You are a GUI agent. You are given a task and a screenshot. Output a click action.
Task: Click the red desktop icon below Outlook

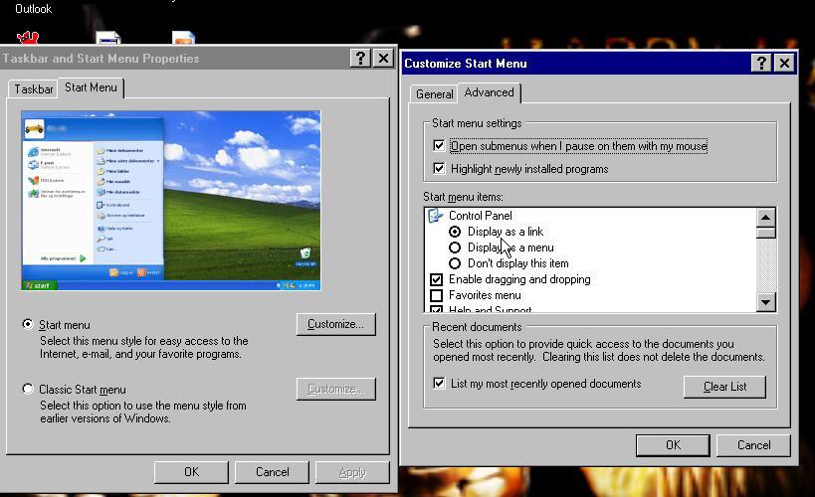tap(28, 38)
